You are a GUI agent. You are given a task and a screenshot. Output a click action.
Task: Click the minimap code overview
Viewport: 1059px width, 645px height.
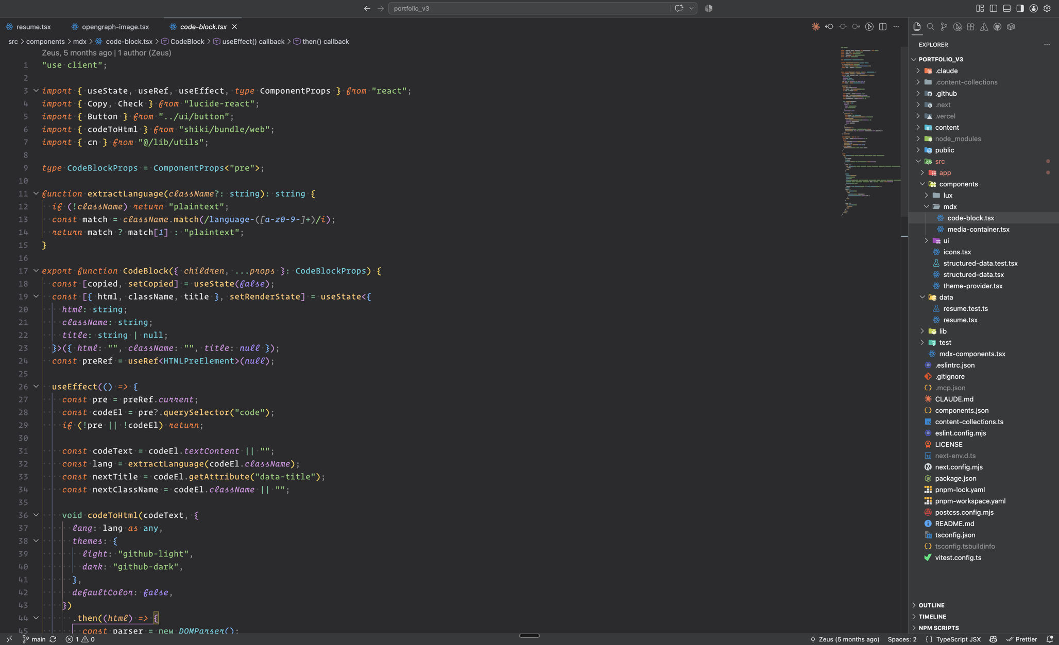pos(869,131)
